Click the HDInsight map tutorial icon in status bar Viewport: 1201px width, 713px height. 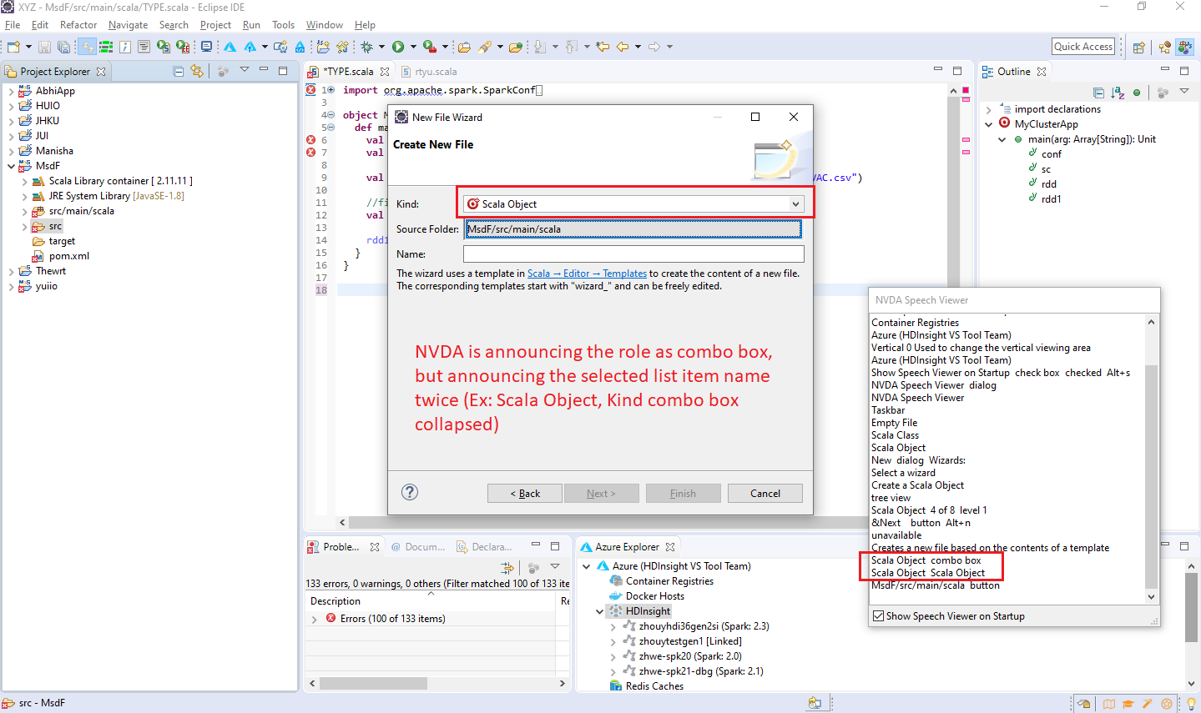coord(1109,702)
